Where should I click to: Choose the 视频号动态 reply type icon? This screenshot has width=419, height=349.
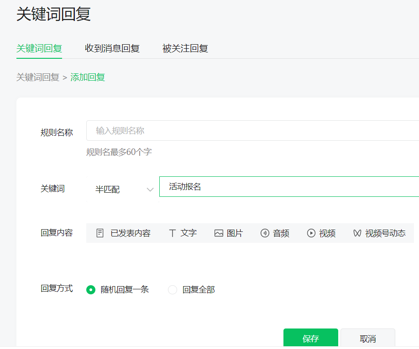379,233
